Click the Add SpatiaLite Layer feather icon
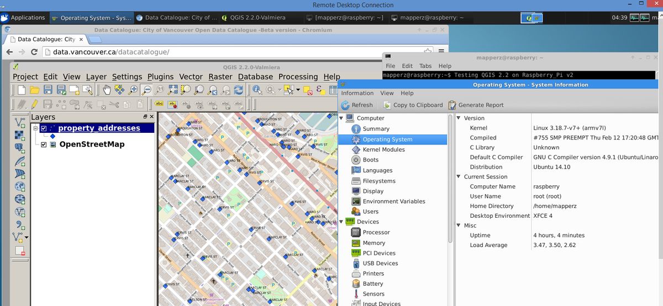 tap(20, 161)
